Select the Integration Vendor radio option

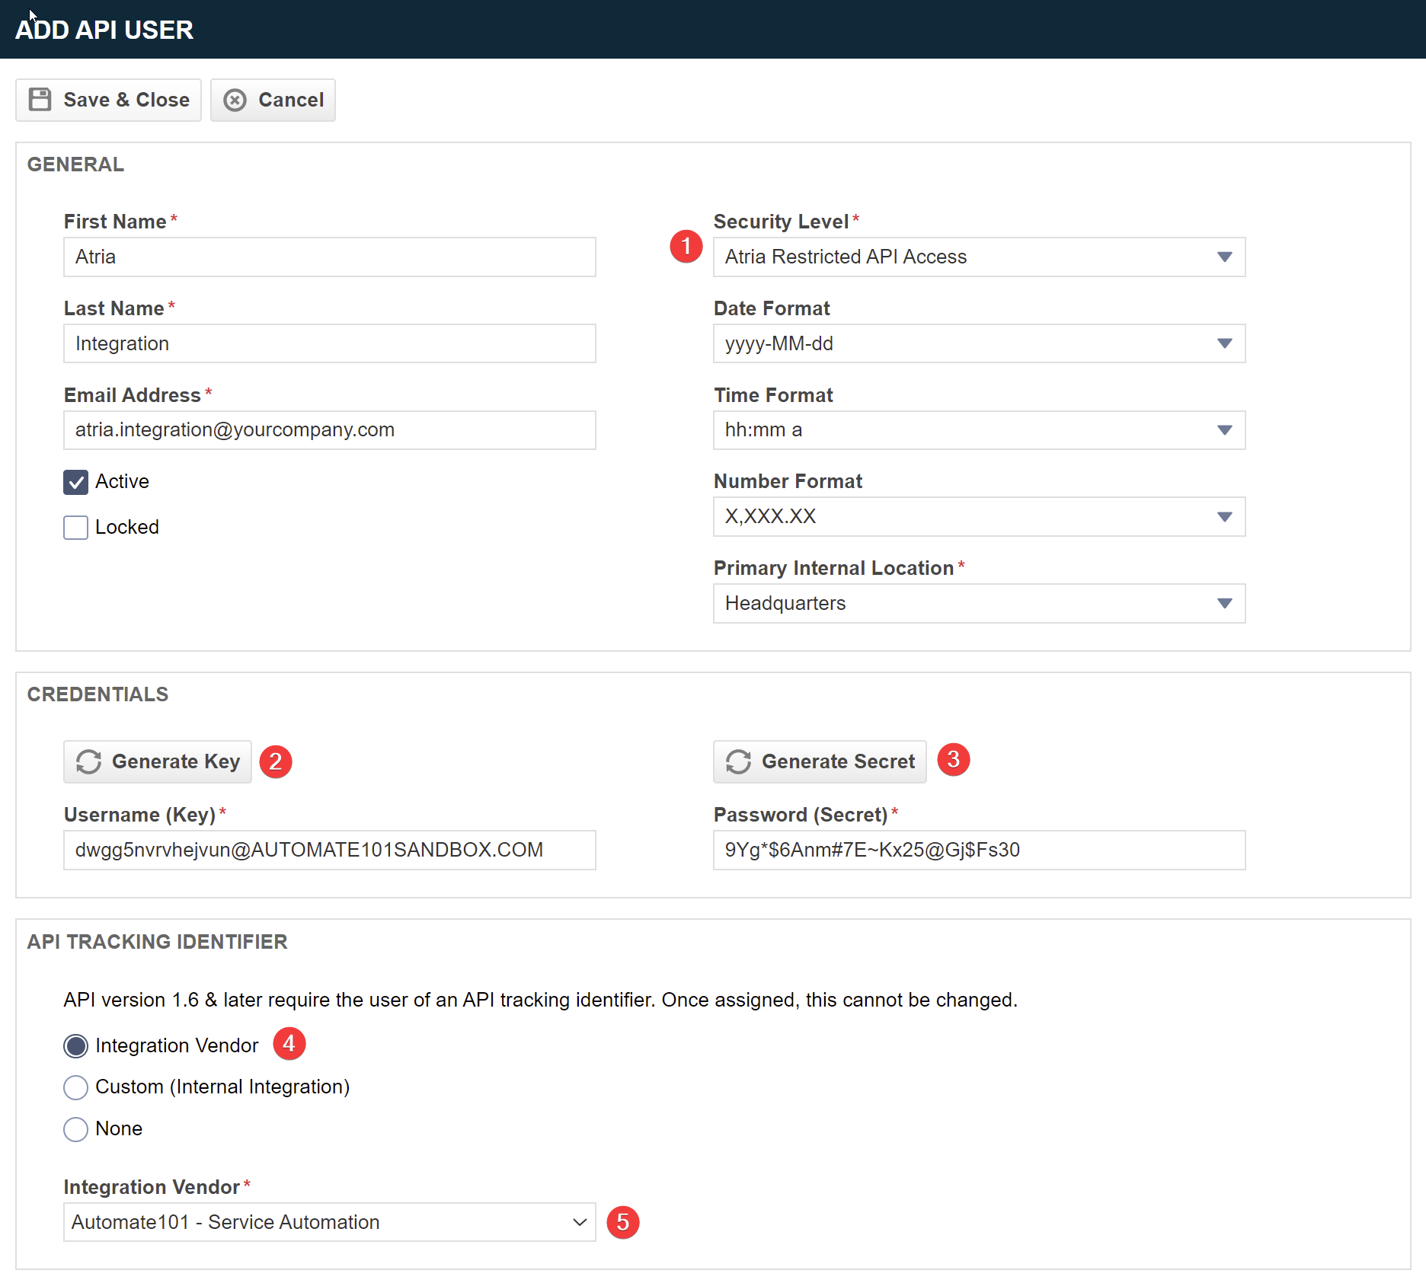pos(75,1046)
